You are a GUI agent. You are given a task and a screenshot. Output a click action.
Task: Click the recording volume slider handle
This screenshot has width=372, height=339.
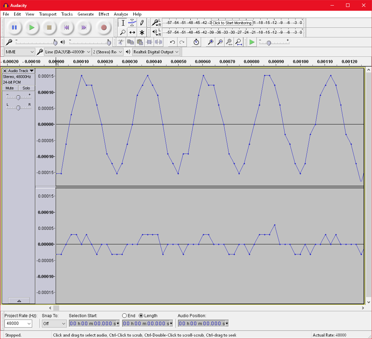pos(55,43)
